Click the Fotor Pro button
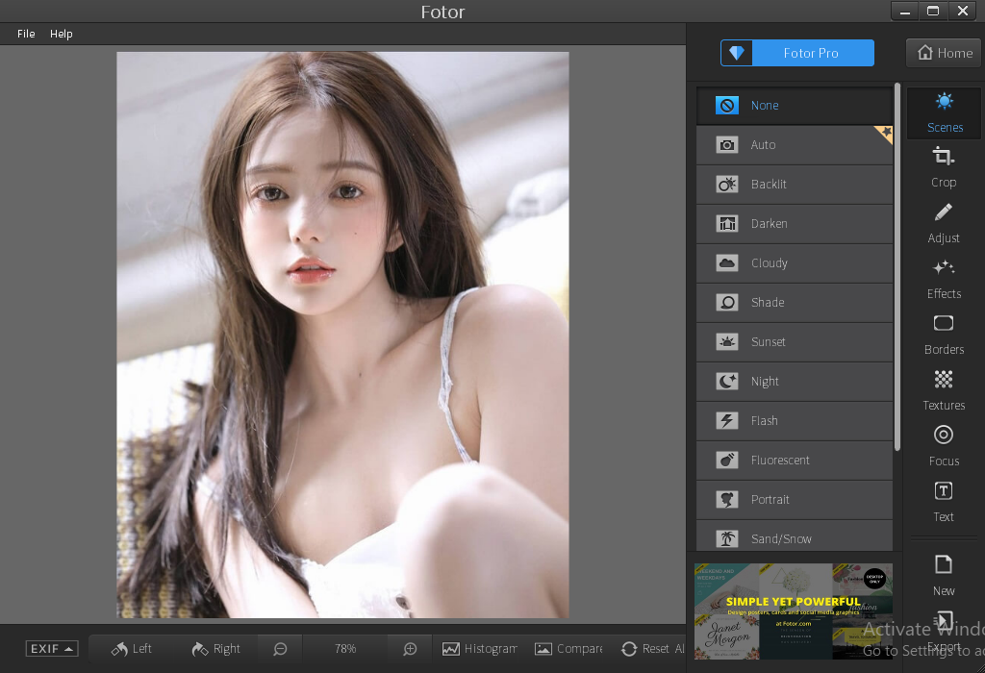This screenshot has height=673, width=985. [x=797, y=53]
